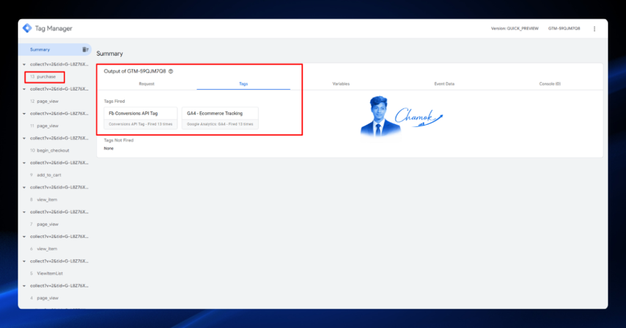626x328 pixels.
Task: Click the Tag Manager logo icon
Action: point(27,28)
